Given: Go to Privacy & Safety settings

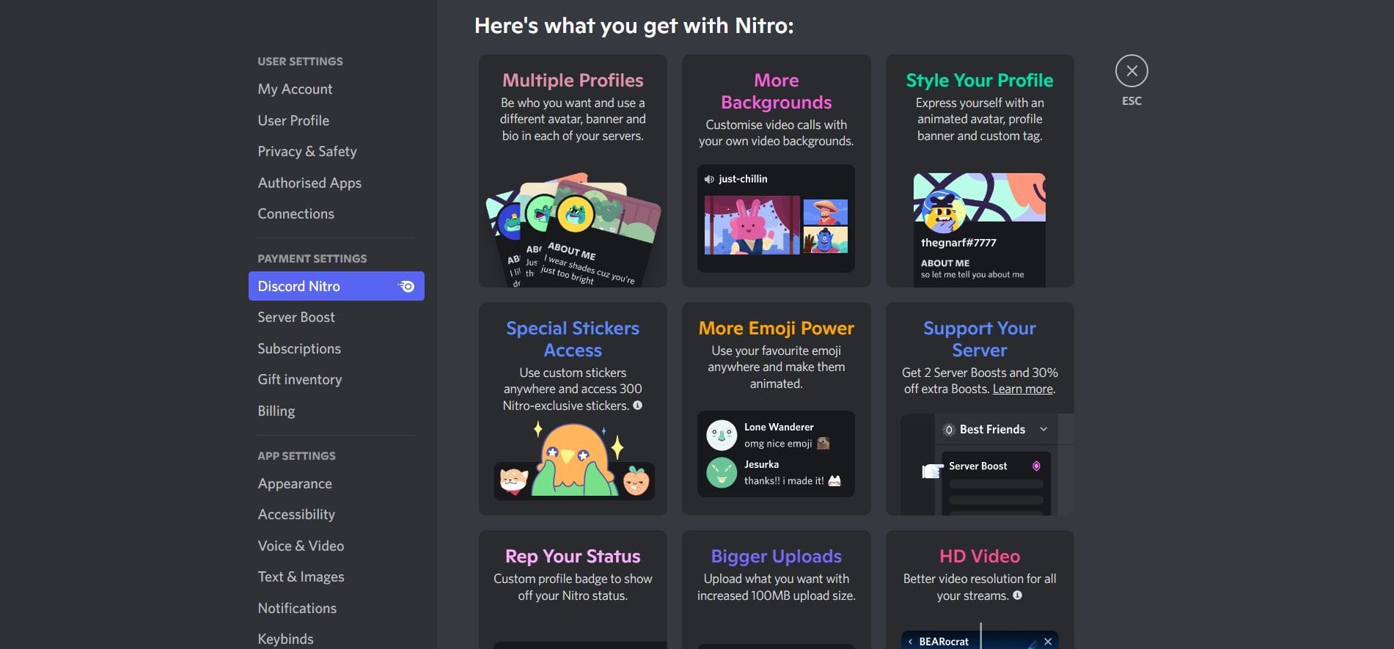Looking at the screenshot, I should coord(307,151).
